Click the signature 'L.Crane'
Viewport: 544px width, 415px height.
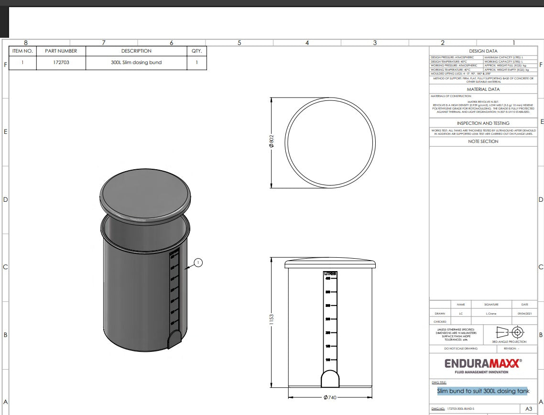(491, 314)
